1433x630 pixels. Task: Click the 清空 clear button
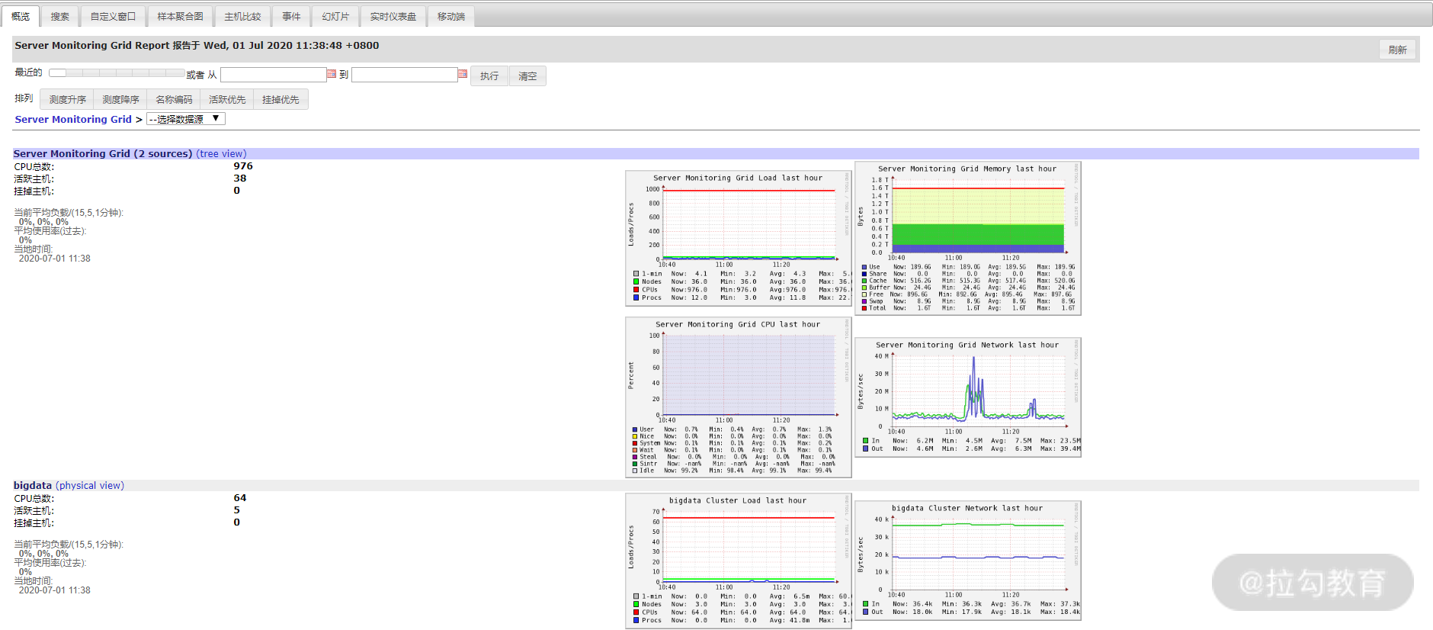[x=527, y=76]
